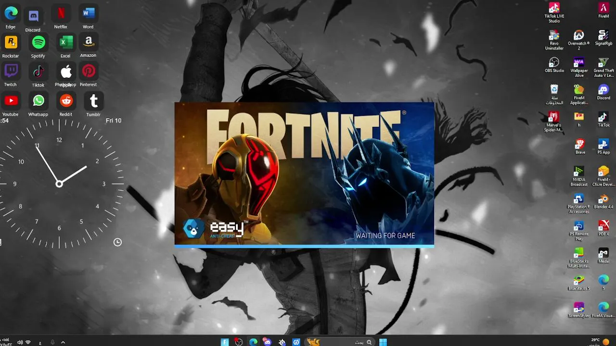Select the PS App desktop shortcut
The image size is (616, 346).
(x=603, y=147)
